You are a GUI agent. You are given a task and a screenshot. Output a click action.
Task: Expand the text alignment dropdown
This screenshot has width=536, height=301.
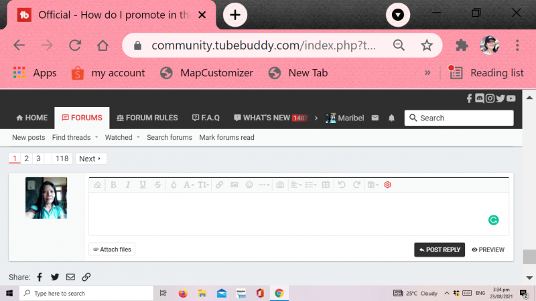[x=295, y=185]
